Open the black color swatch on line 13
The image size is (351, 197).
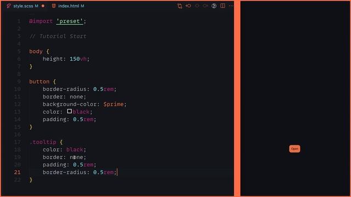coord(70,111)
